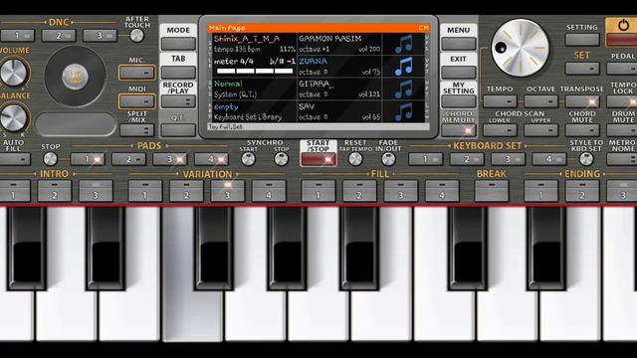Click the SET button
637x358 pixels.
click(x=582, y=69)
